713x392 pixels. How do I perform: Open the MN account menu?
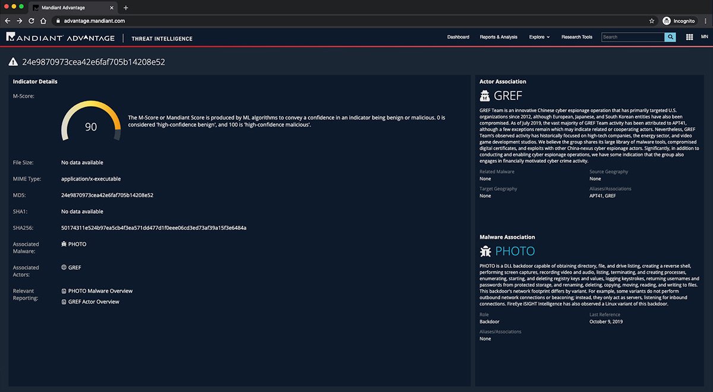[705, 36]
